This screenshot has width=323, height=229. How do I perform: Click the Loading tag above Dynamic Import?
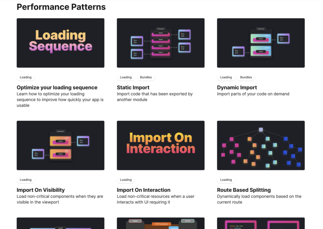click(226, 77)
